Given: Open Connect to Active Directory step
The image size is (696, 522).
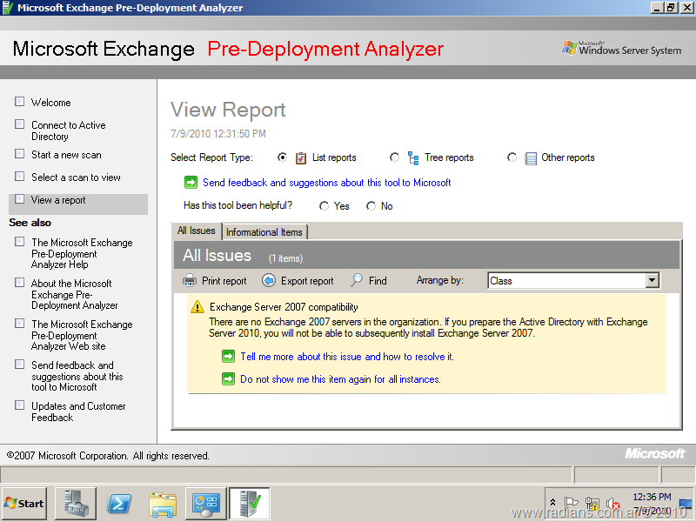Looking at the screenshot, I should click(x=69, y=130).
